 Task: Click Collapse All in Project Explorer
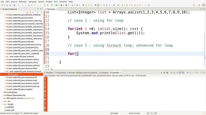(27, 12)
